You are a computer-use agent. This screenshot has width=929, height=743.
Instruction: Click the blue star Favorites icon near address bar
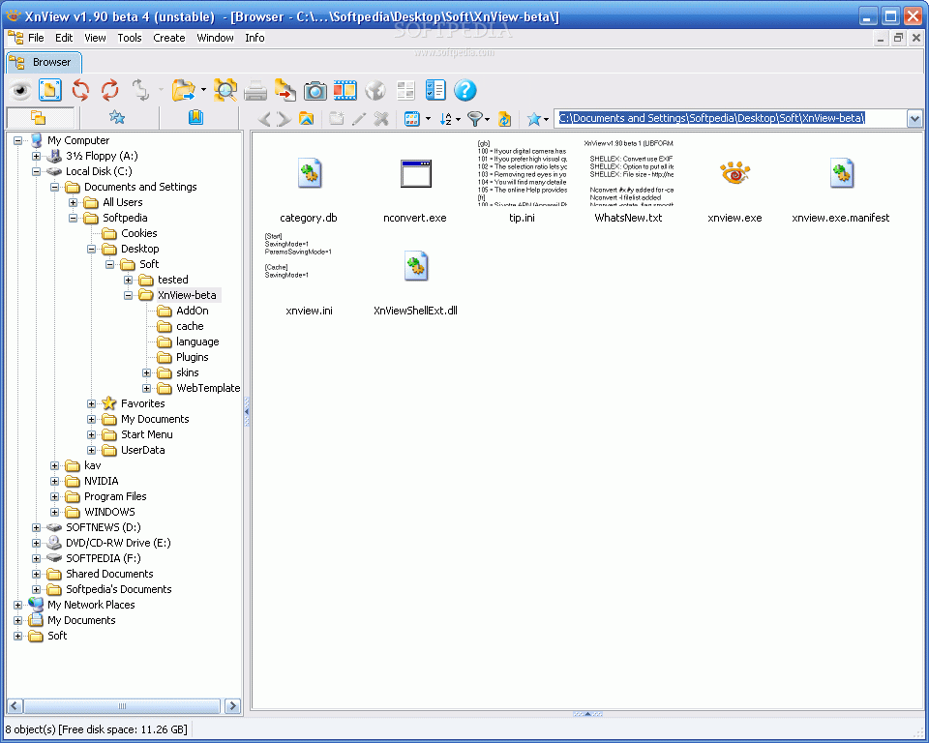pyautogui.click(x=534, y=118)
